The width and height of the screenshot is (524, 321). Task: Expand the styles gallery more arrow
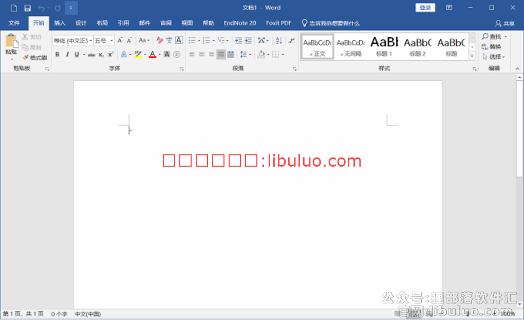tap(472, 56)
